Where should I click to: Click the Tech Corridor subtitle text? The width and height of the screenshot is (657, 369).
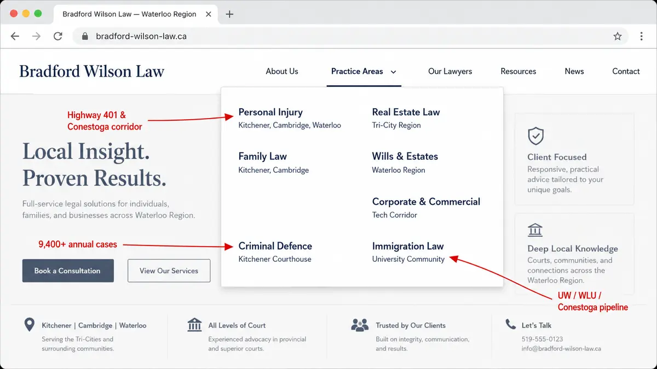[x=395, y=215]
